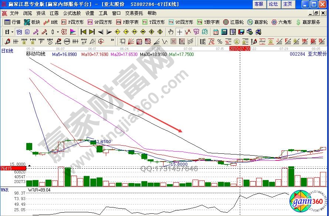Click the 论坛 forum button
Screen dimensions: 329x216
pyautogui.click(x=273, y=4)
